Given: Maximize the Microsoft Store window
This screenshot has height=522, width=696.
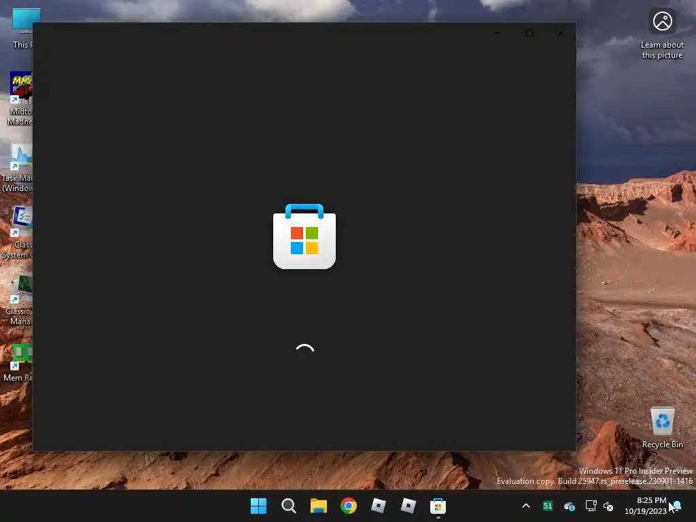Looking at the screenshot, I should tap(529, 33).
